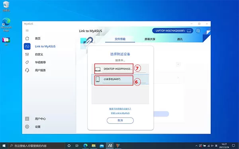Open Link to MyASUS gear settings icon

click(198, 31)
